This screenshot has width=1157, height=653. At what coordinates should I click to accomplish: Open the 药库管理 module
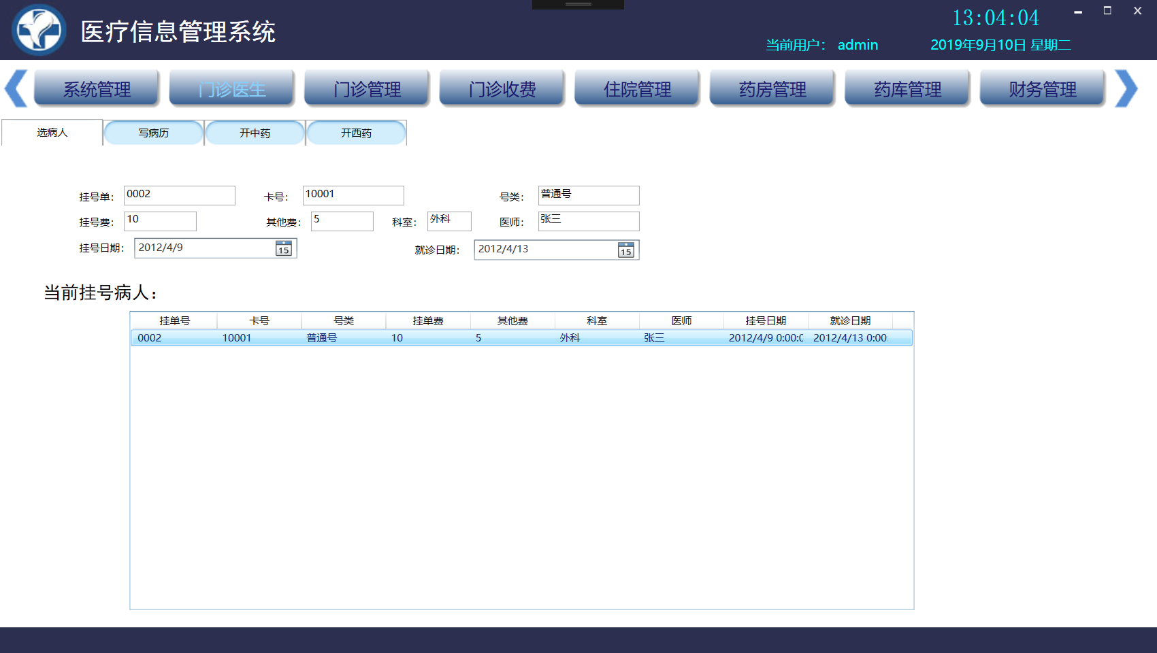[907, 88]
